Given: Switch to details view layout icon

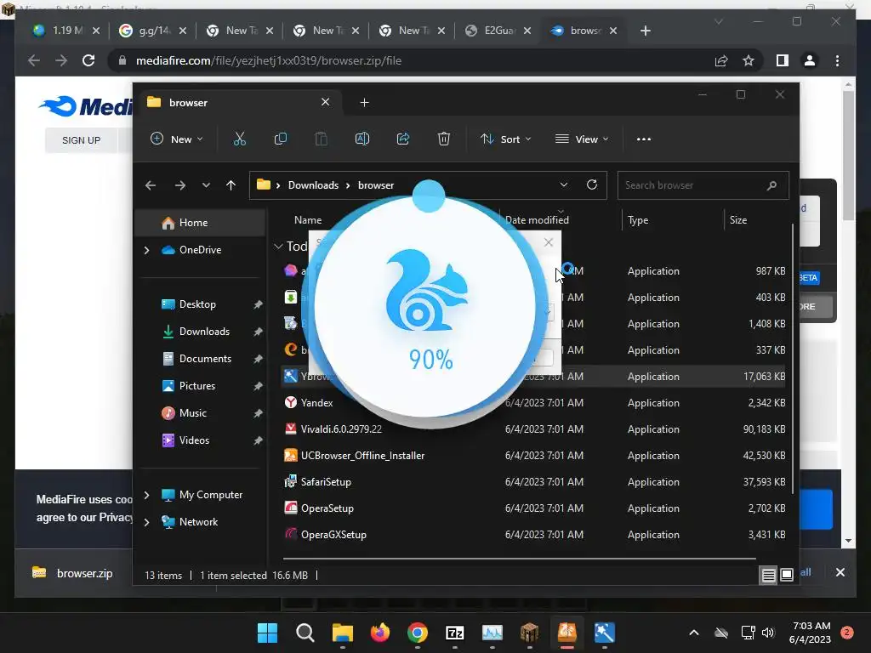Looking at the screenshot, I should coord(768,576).
